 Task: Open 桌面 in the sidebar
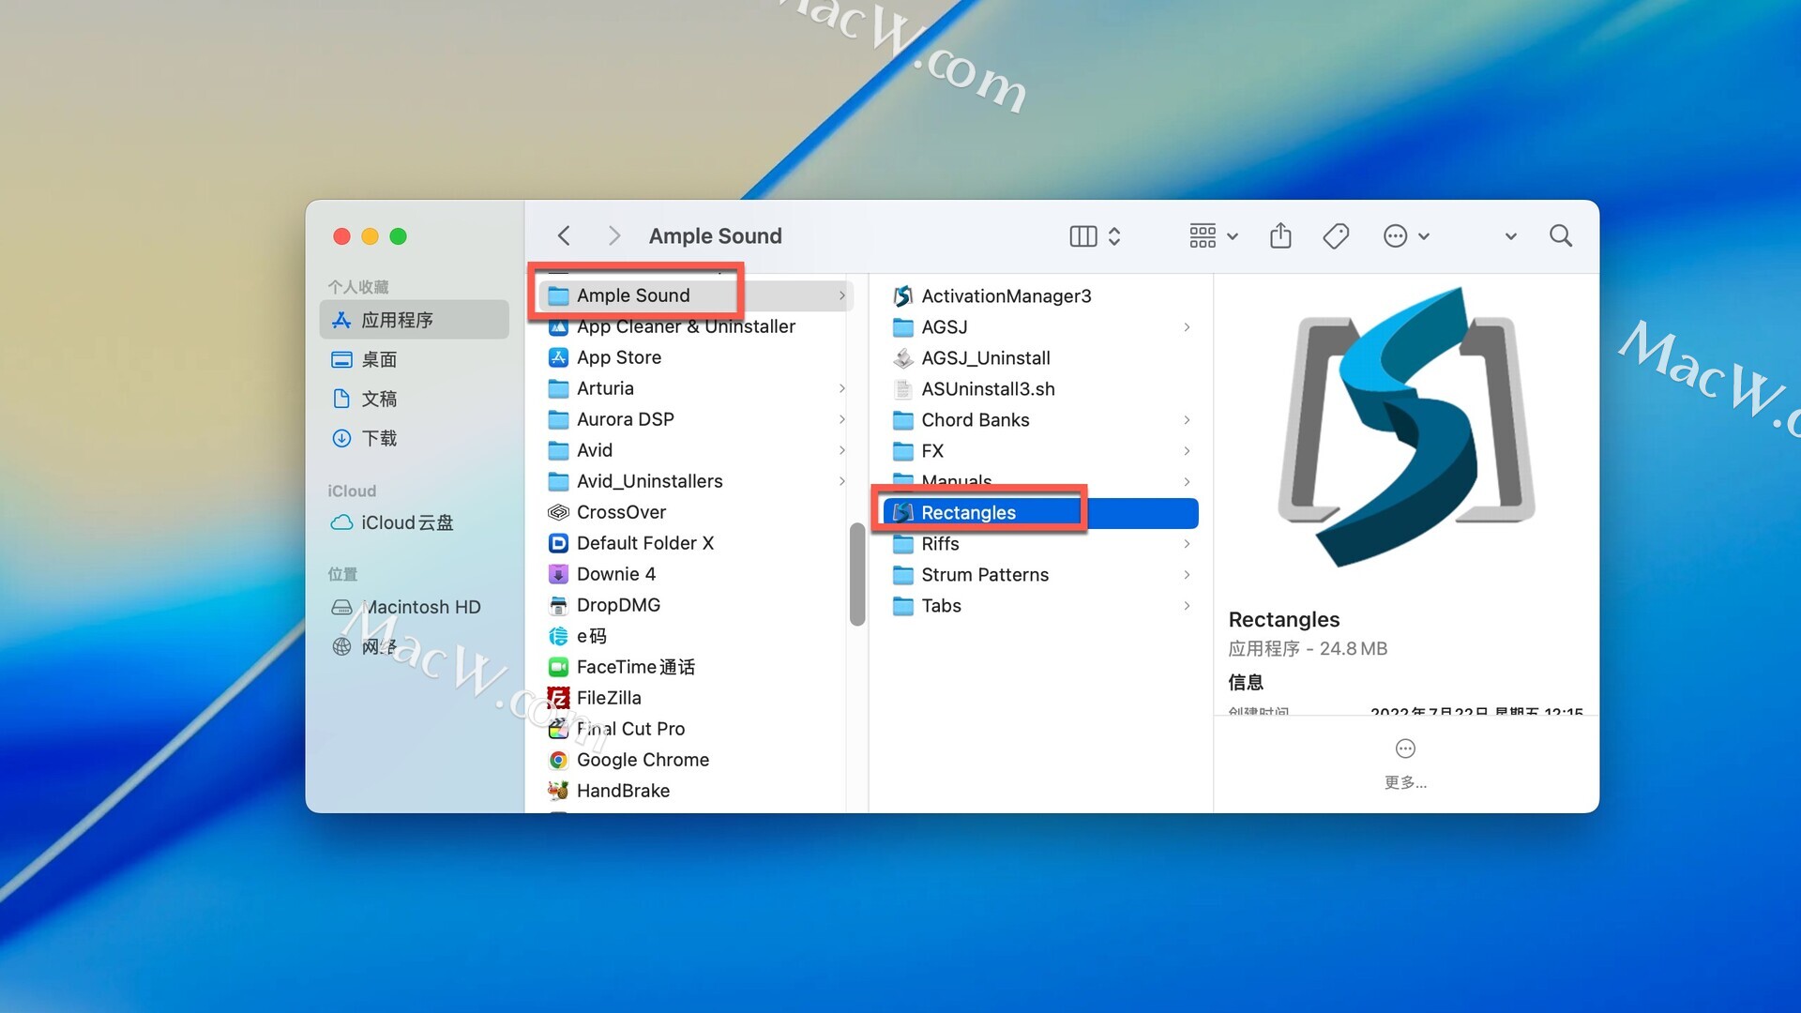[414, 359]
